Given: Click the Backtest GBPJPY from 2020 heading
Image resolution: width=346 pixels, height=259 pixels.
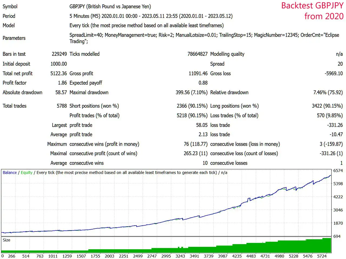Looking at the screenshot, I should [x=312, y=11].
